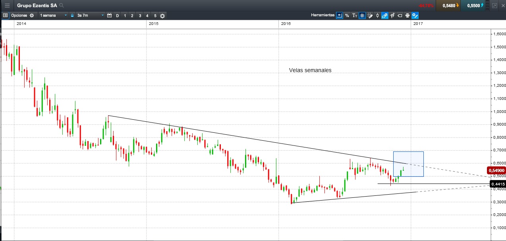Image resolution: width=506 pixels, height=241 pixels.
Task: Click the gear icon next to Opciones
Action: 32,15
